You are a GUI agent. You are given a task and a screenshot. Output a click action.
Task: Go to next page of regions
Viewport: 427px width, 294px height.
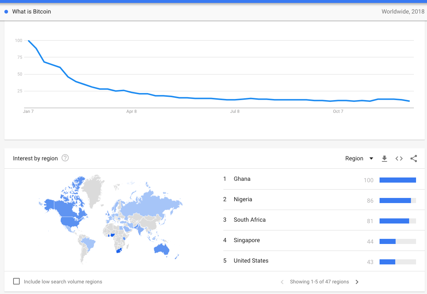[357, 282]
